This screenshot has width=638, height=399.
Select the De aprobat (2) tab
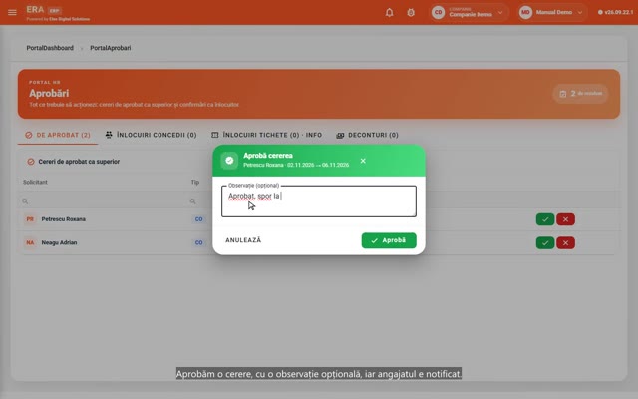coord(58,135)
